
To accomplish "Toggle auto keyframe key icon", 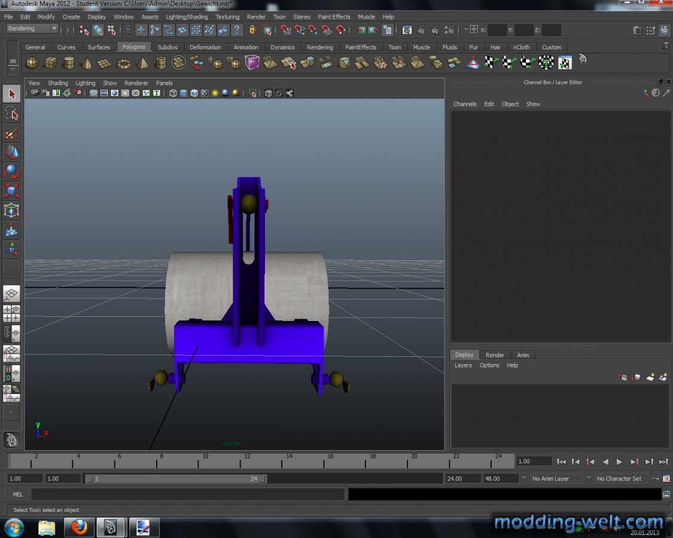I will click(654, 478).
